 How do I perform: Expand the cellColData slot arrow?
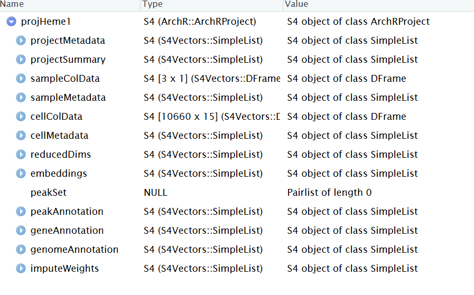(21, 117)
